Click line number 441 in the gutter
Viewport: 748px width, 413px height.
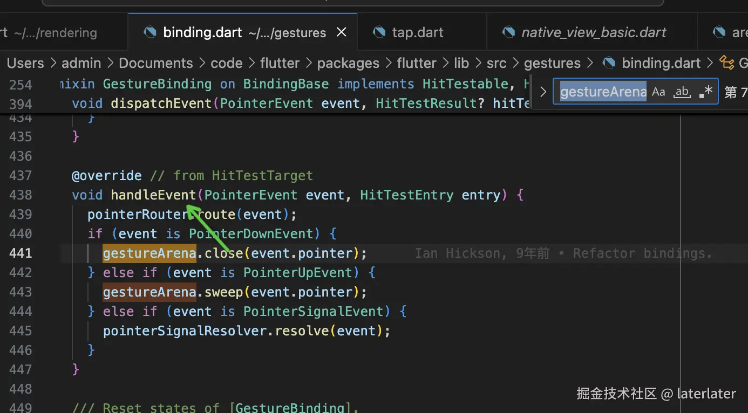[x=21, y=253]
